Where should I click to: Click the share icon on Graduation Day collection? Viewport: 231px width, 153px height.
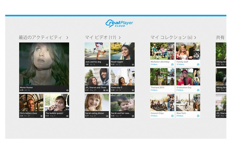[x=198, y=90]
